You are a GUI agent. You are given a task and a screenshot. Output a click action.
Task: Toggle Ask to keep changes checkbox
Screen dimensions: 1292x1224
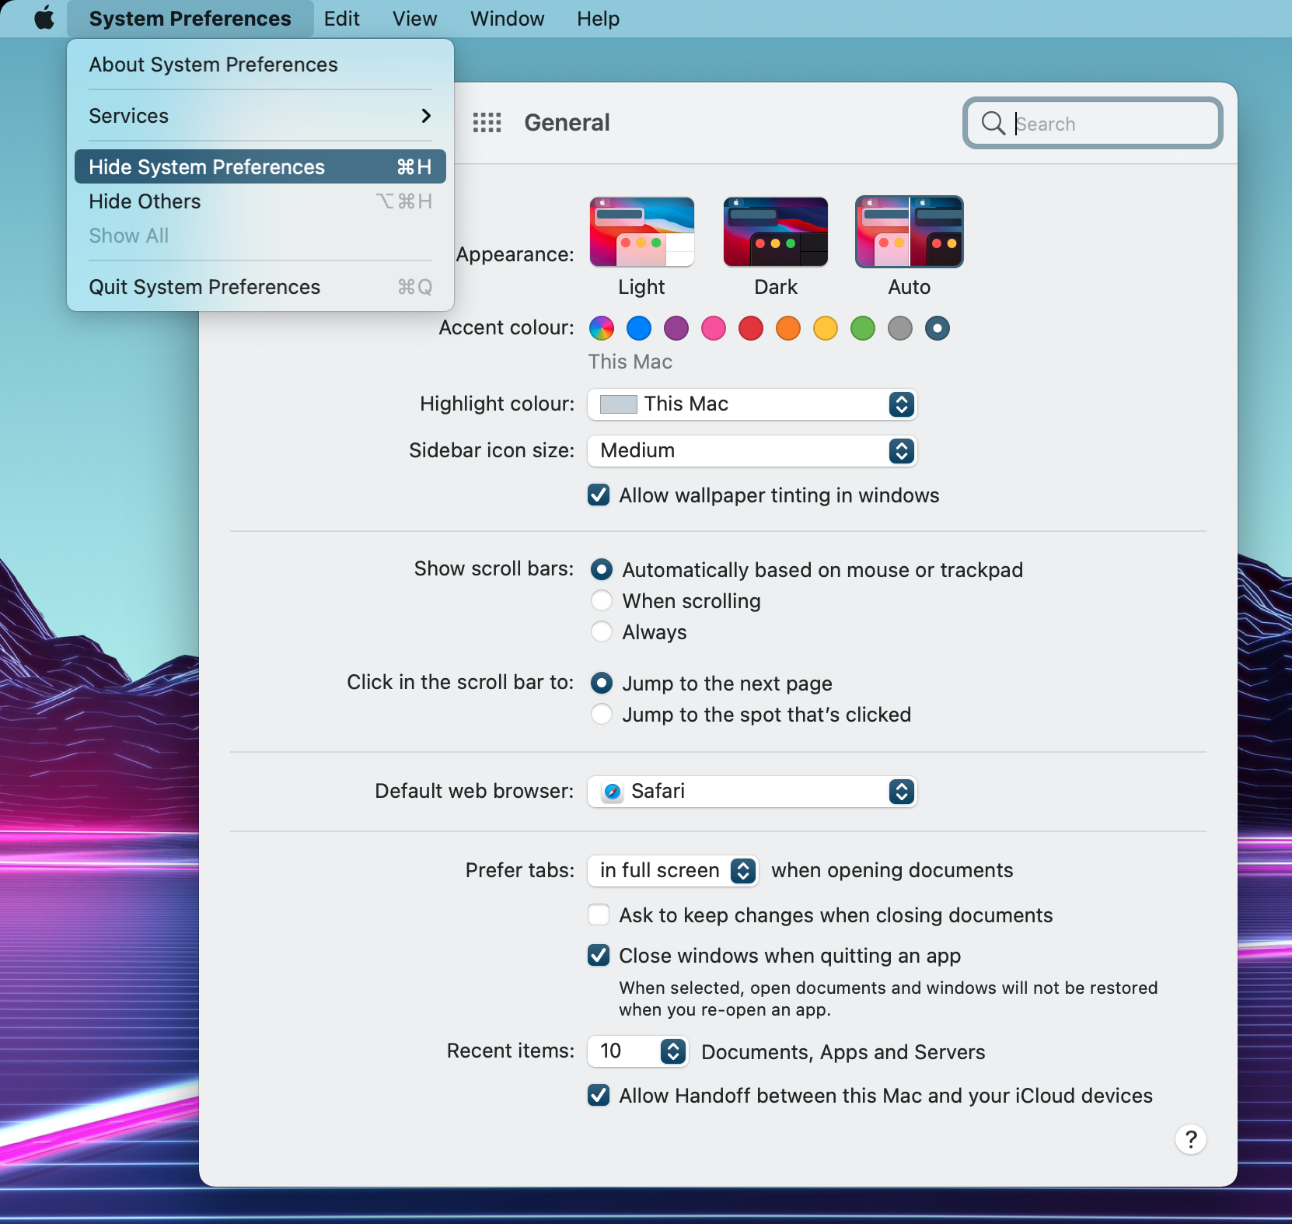click(x=599, y=915)
